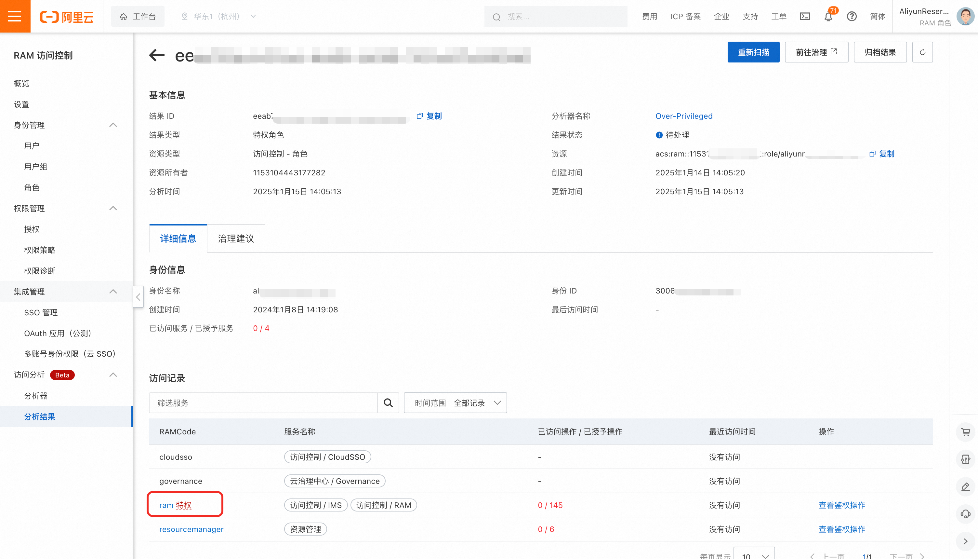Image resolution: width=978 pixels, height=559 pixels.
Task: View 查看鉴权操作 for ram row
Action: 842,505
